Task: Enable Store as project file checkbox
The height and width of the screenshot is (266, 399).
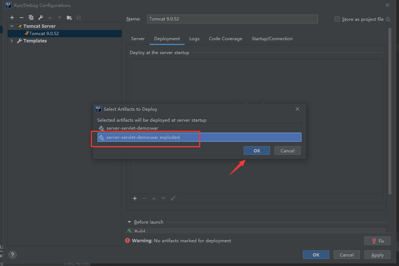Action: (337, 19)
